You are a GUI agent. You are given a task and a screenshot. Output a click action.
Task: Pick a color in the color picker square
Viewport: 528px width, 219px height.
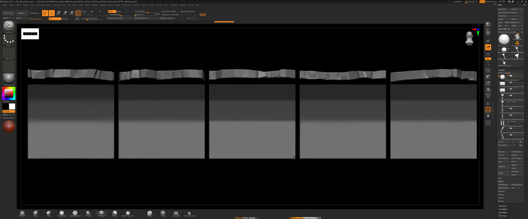click(9, 93)
